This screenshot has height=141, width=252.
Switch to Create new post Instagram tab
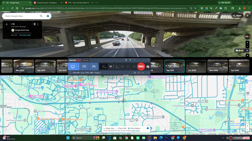(x=48, y=3)
